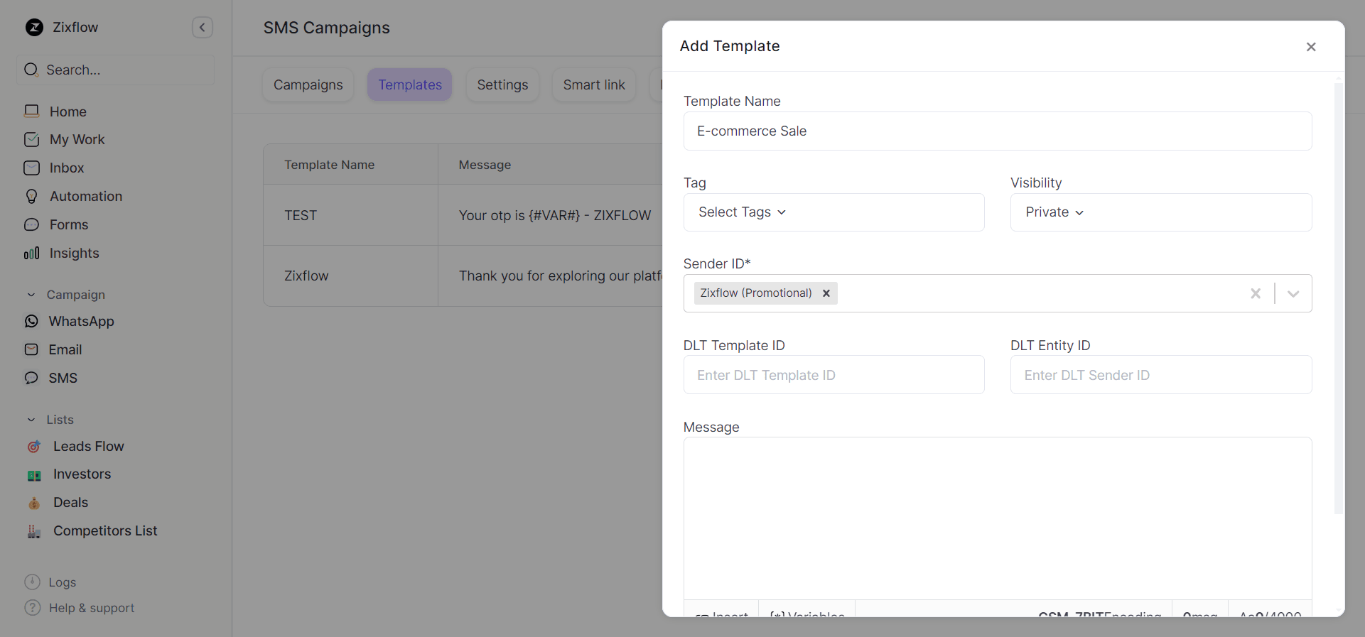1365x637 pixels.
Task: Remove the Zixflow (Promotional) sender tag
Action: click(x=826, y=293)
